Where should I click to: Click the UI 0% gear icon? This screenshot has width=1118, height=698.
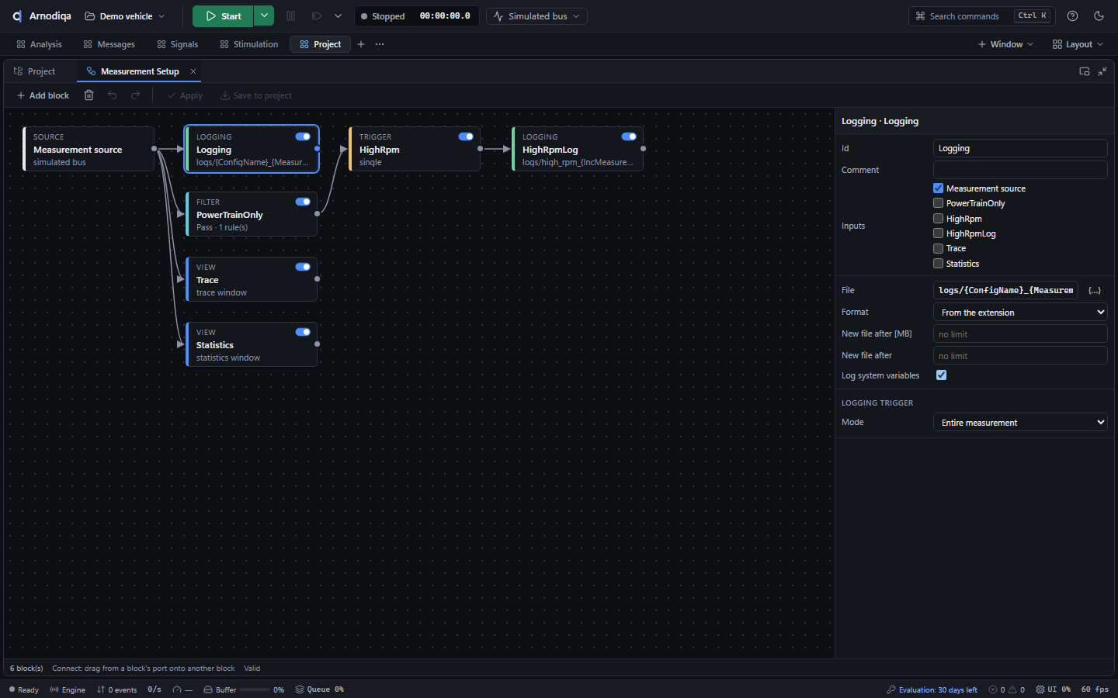1040,689
